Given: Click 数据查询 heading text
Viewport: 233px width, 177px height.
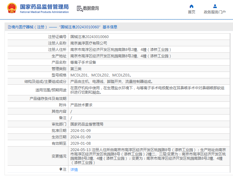Looking at the screenshot, I should pyautogui.click(x=91, y=8).
